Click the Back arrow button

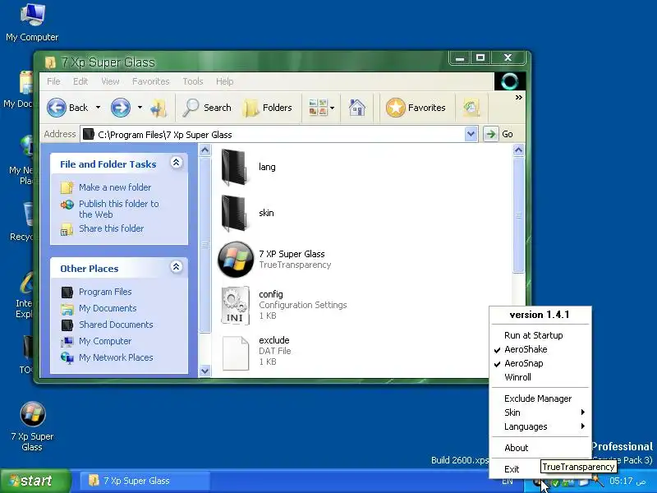[x=57, y=108]
